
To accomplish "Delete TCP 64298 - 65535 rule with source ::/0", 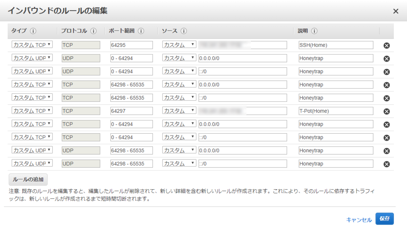I will coord(386,98).
